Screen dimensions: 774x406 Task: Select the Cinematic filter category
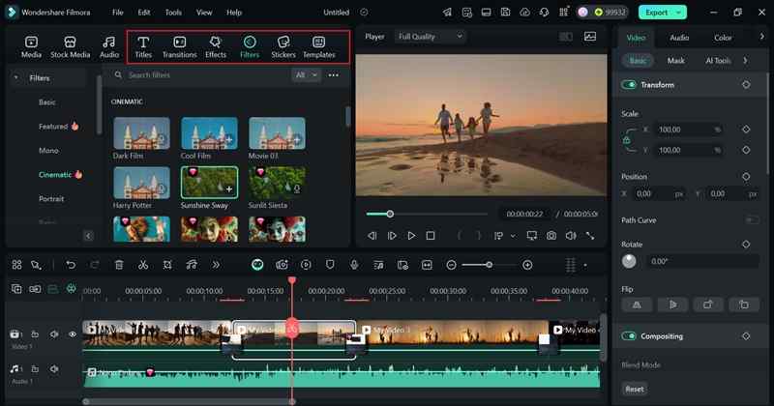55,175
